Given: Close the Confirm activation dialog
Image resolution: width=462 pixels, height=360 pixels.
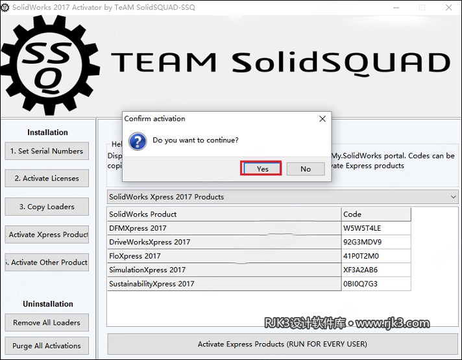Looking at the screenshot, I should [x=322, y=119].
